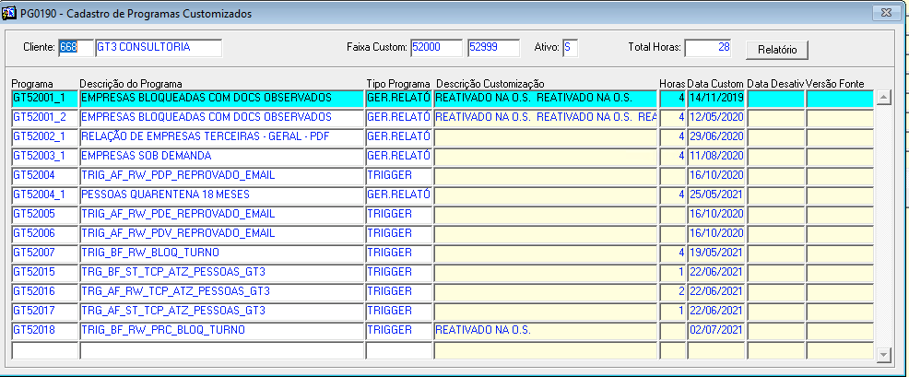Viewport: 909px width, 377px height.
Task: Select program cell GT52002_1
Action: pyautogui.click(x=44, y=136)
